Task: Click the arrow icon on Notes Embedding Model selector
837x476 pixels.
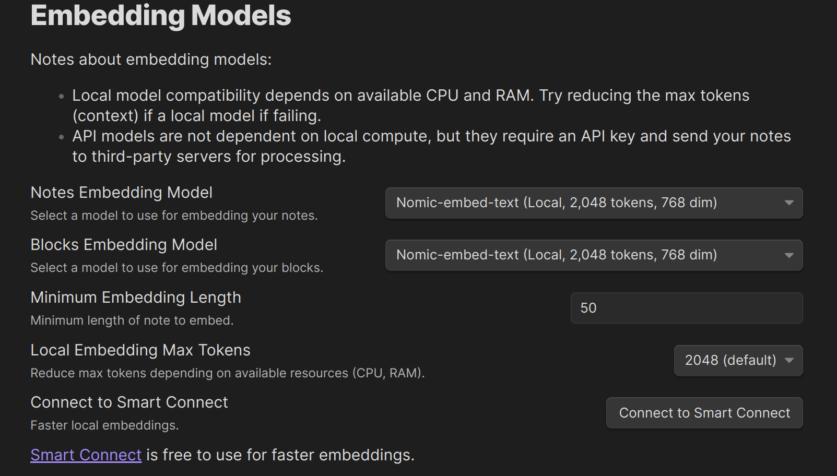Action: click(x=789, y=203)
